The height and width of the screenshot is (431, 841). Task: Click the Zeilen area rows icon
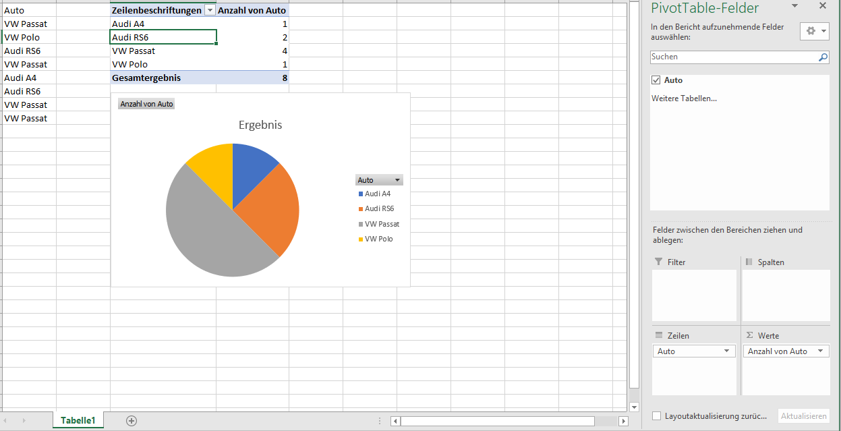[x=659, y=335]
